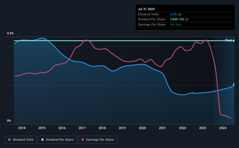This screenshot has height=148, width=239.
Task: Click the tooltip Earnings Per Share row label
Action: [152, 24]
